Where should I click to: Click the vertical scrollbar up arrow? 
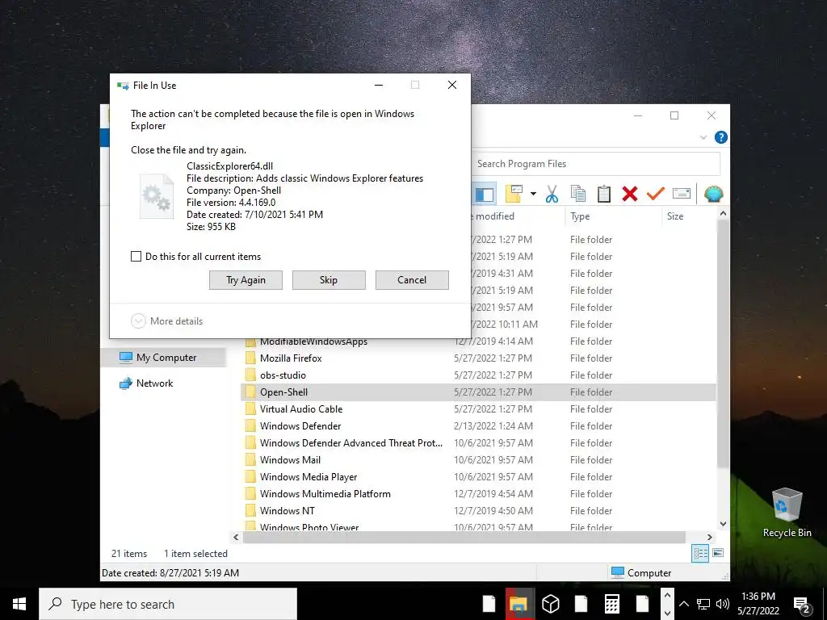coord(723,213)
